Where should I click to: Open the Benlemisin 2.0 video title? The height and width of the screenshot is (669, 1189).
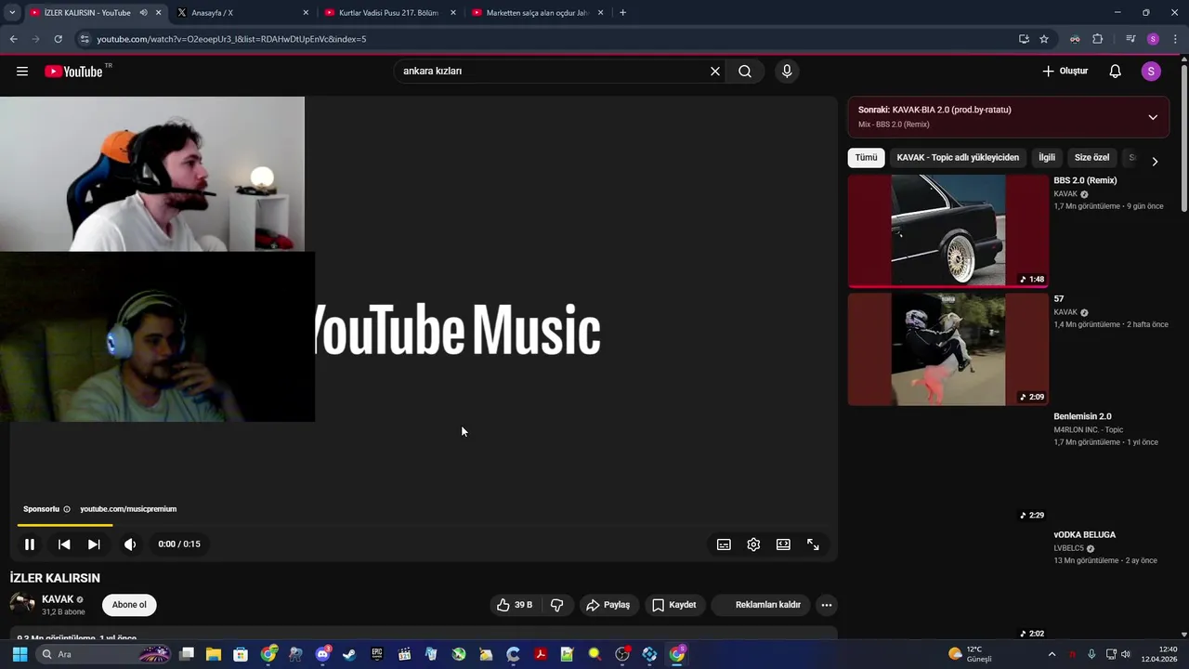[x=1082, y=416]
